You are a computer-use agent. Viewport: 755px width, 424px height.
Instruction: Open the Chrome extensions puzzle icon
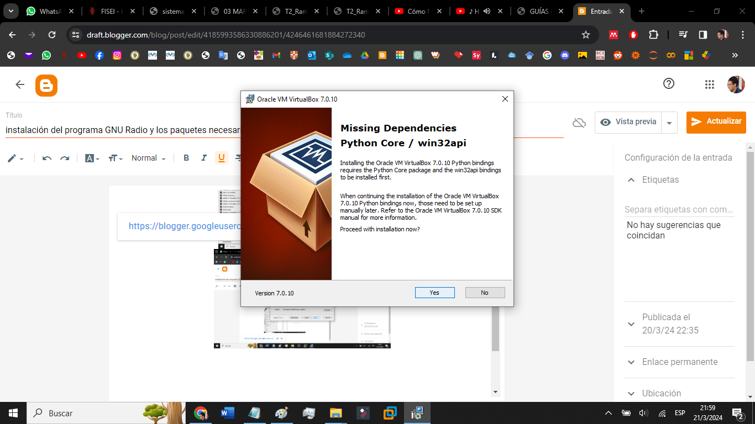coord(653,35)
